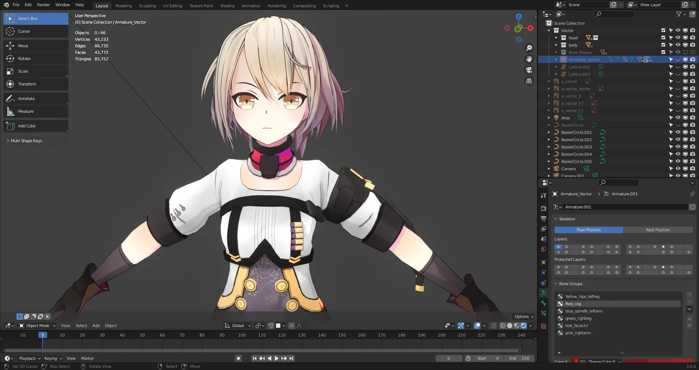
Task: Select the Annotate tool
Action: [x=36, y=99]
